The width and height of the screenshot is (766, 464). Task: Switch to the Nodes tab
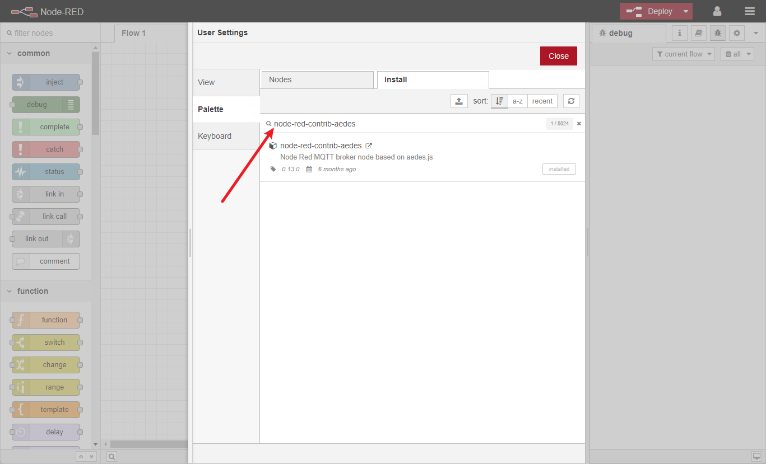tap(317, 79)
